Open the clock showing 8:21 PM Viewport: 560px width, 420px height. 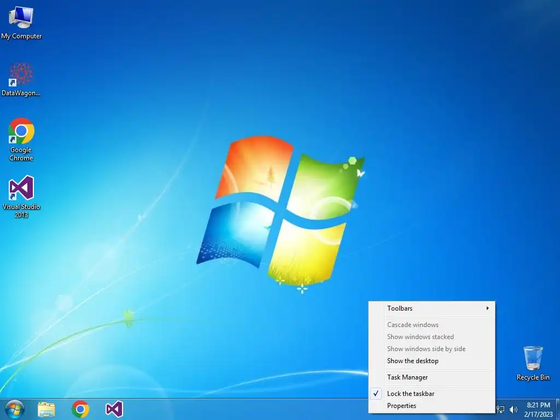538,410
